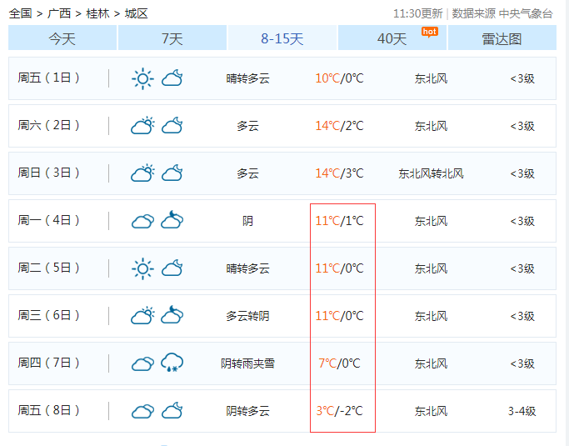Switch to the 今天 tab
The width and height of the screenshot is (569, 446).
(x=62, y=38)
